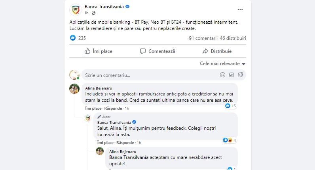315x170 pixels.
Task: Open the sticker picker in the comment box
Action: pyautogui.click(x=240, y=75)
